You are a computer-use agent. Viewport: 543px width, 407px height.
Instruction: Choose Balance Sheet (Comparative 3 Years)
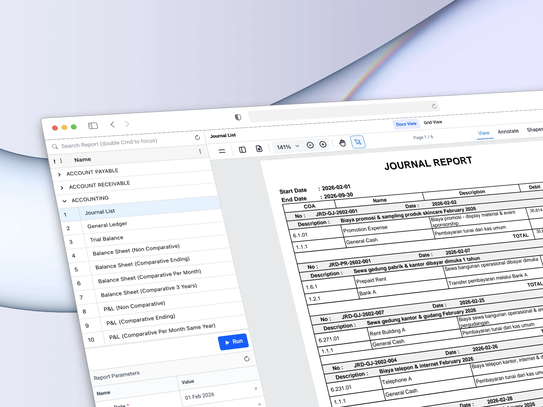click(149, 290)
